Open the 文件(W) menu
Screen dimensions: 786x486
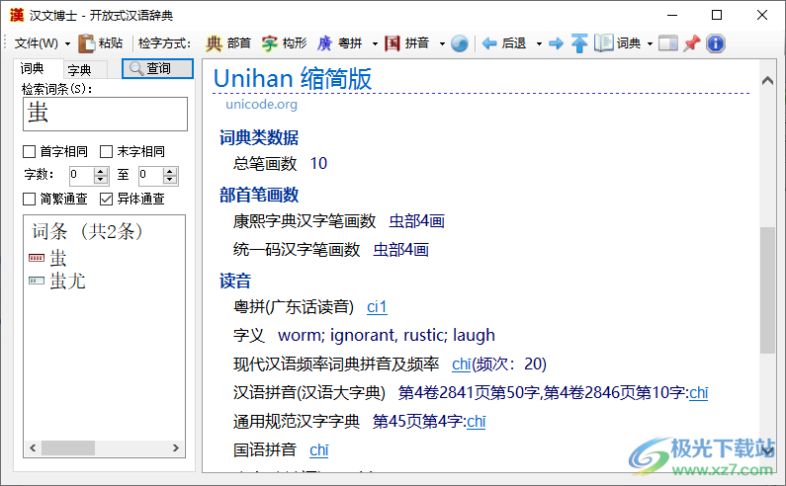coord(37,43)
